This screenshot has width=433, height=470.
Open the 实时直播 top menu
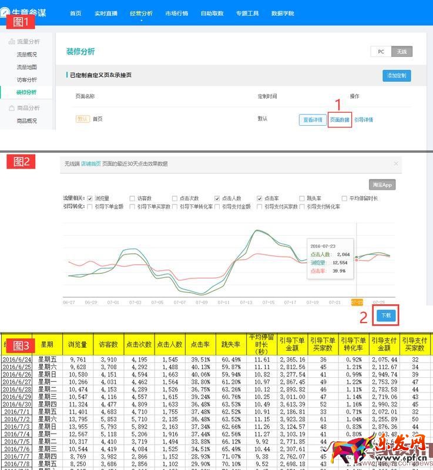pyautogui.click(x=106, y=13)
